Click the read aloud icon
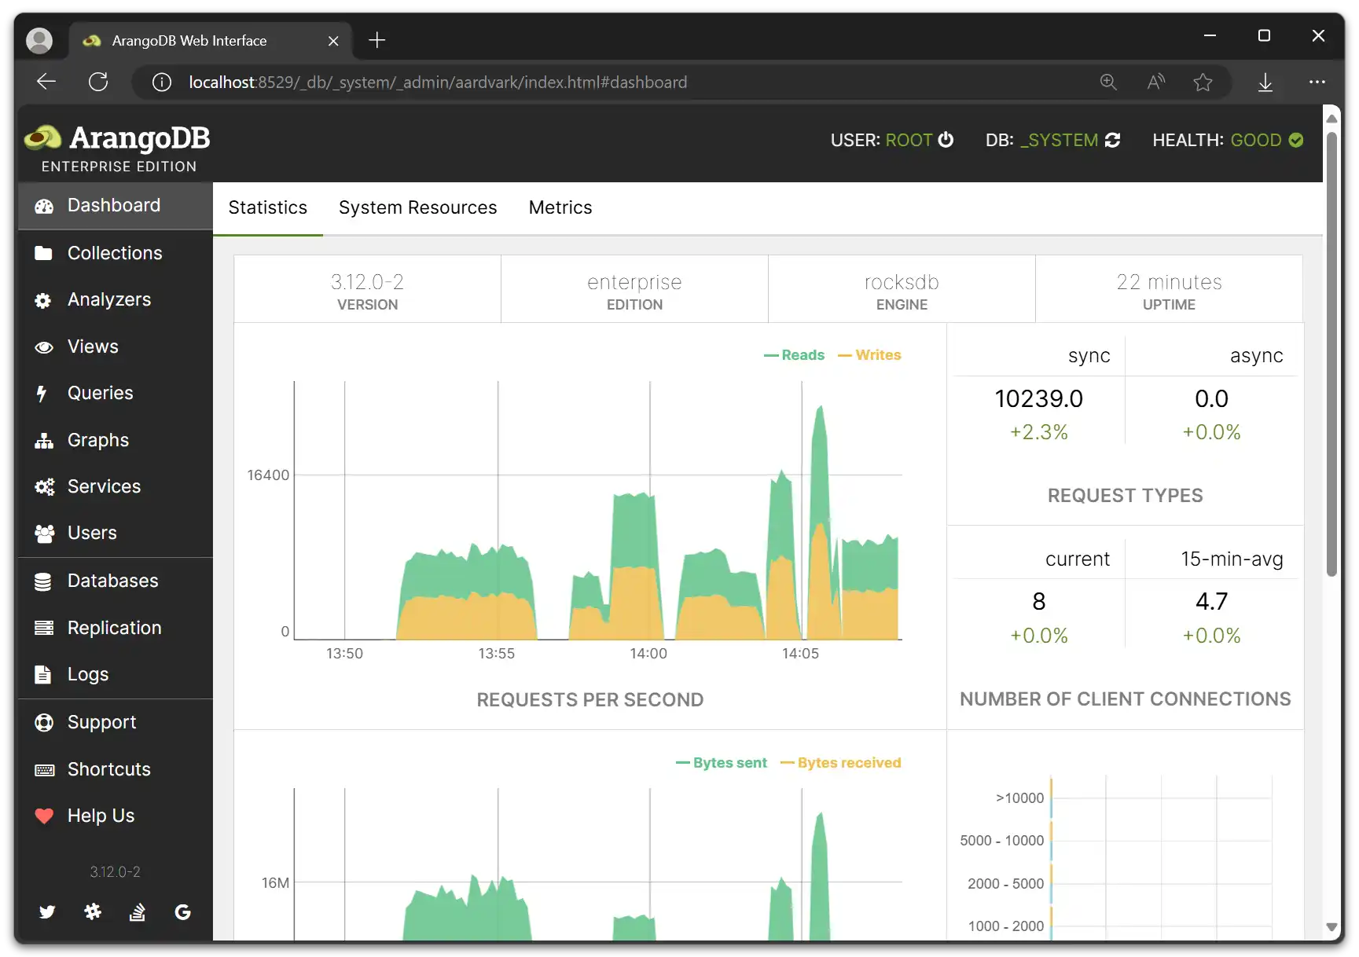Screen dimensions: 1359x957 coord(1155,82)
